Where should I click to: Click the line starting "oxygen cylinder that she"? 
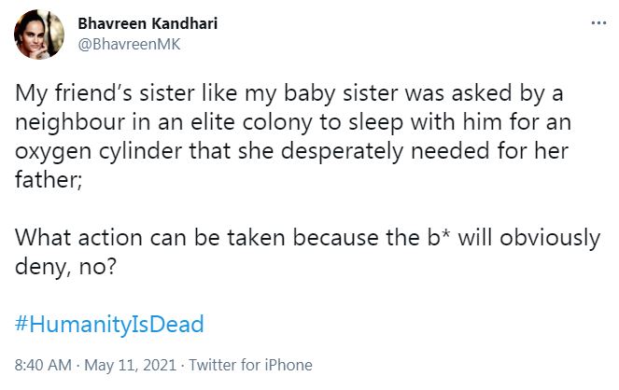coord(291,152)
